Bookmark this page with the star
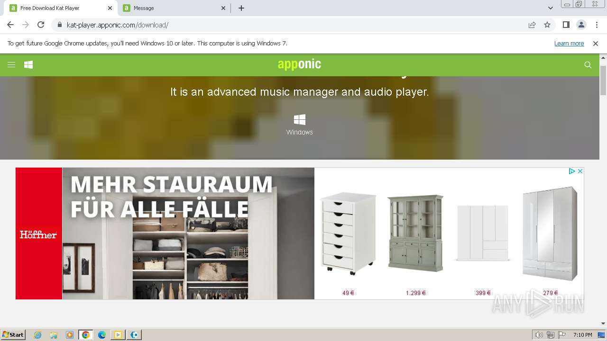The height and width of the screenshot is (341, 607). (547, 25)
